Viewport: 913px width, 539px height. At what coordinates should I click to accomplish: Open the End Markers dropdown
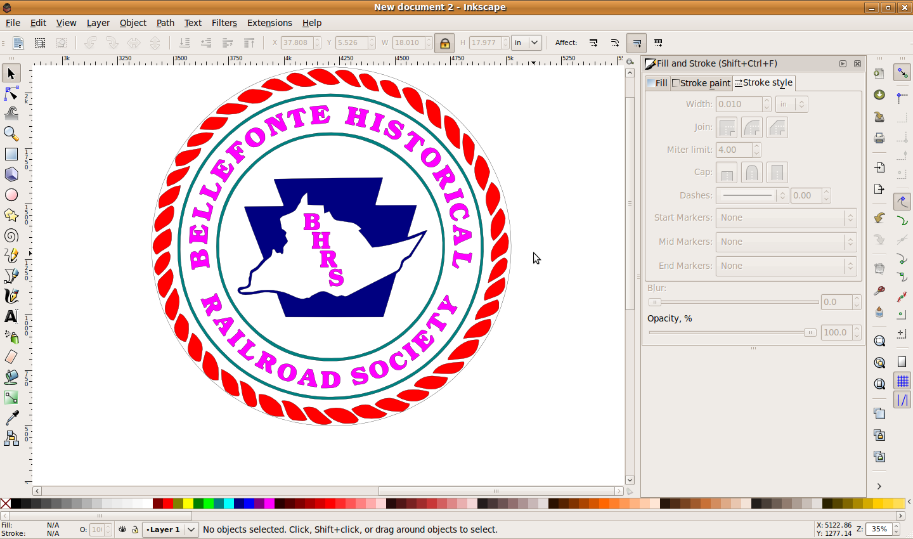pos(786,266)
